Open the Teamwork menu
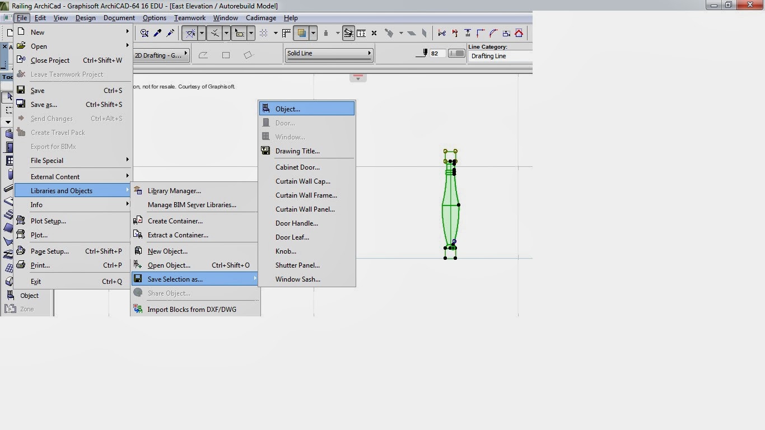The height and width of the screenshot is (430, 765). coord(189,17)
